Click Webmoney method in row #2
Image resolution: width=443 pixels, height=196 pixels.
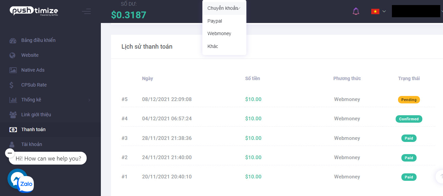point(347,157)
